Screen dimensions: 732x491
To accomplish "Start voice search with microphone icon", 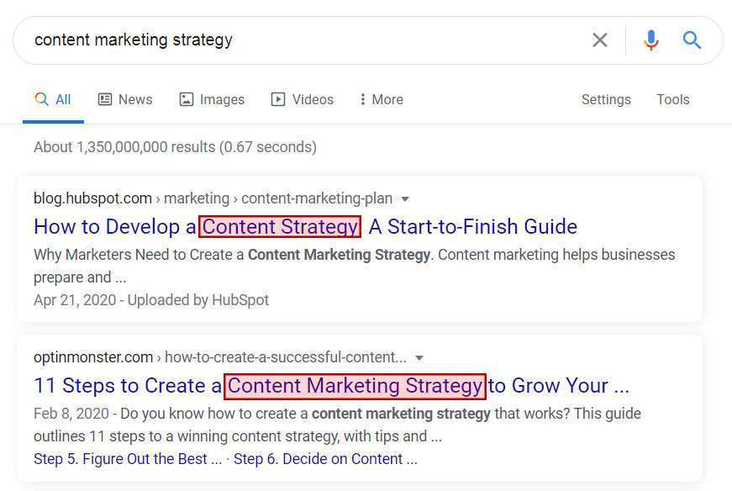I will (651, 40).
